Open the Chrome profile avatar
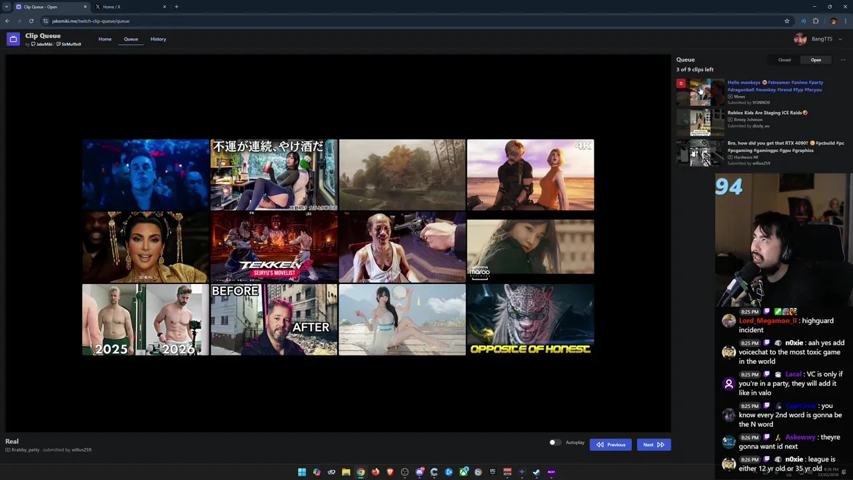Image resolution: width=853 pixels, height=480 pixels. click(x=833, y=21)
